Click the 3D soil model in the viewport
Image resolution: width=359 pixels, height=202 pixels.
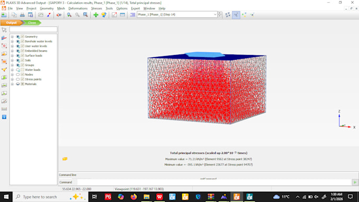pyautogui.click(x=207, y=88)
